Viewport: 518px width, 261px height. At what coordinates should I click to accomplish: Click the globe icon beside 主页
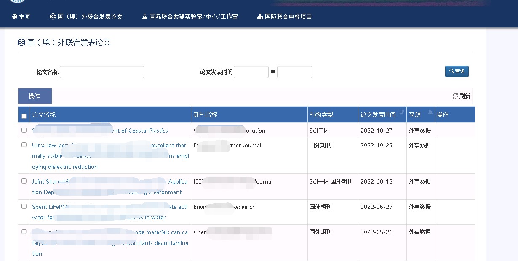[x=15, y=17]
